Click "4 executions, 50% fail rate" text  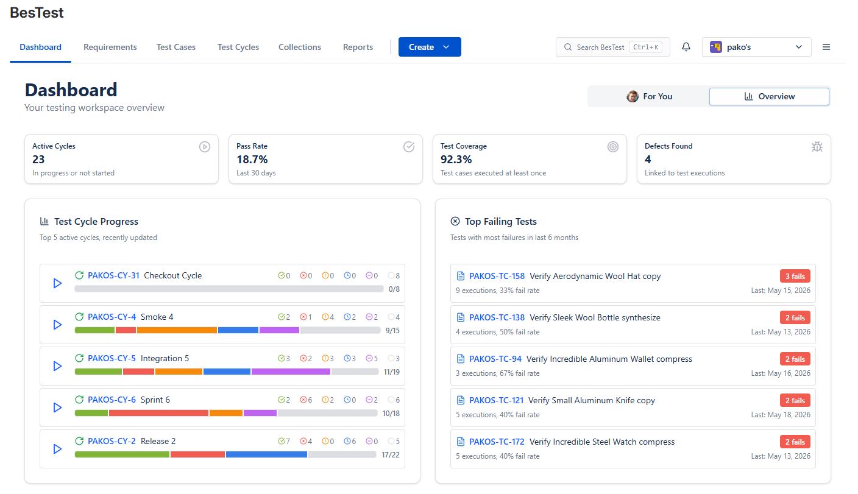(x=497, y=332)
